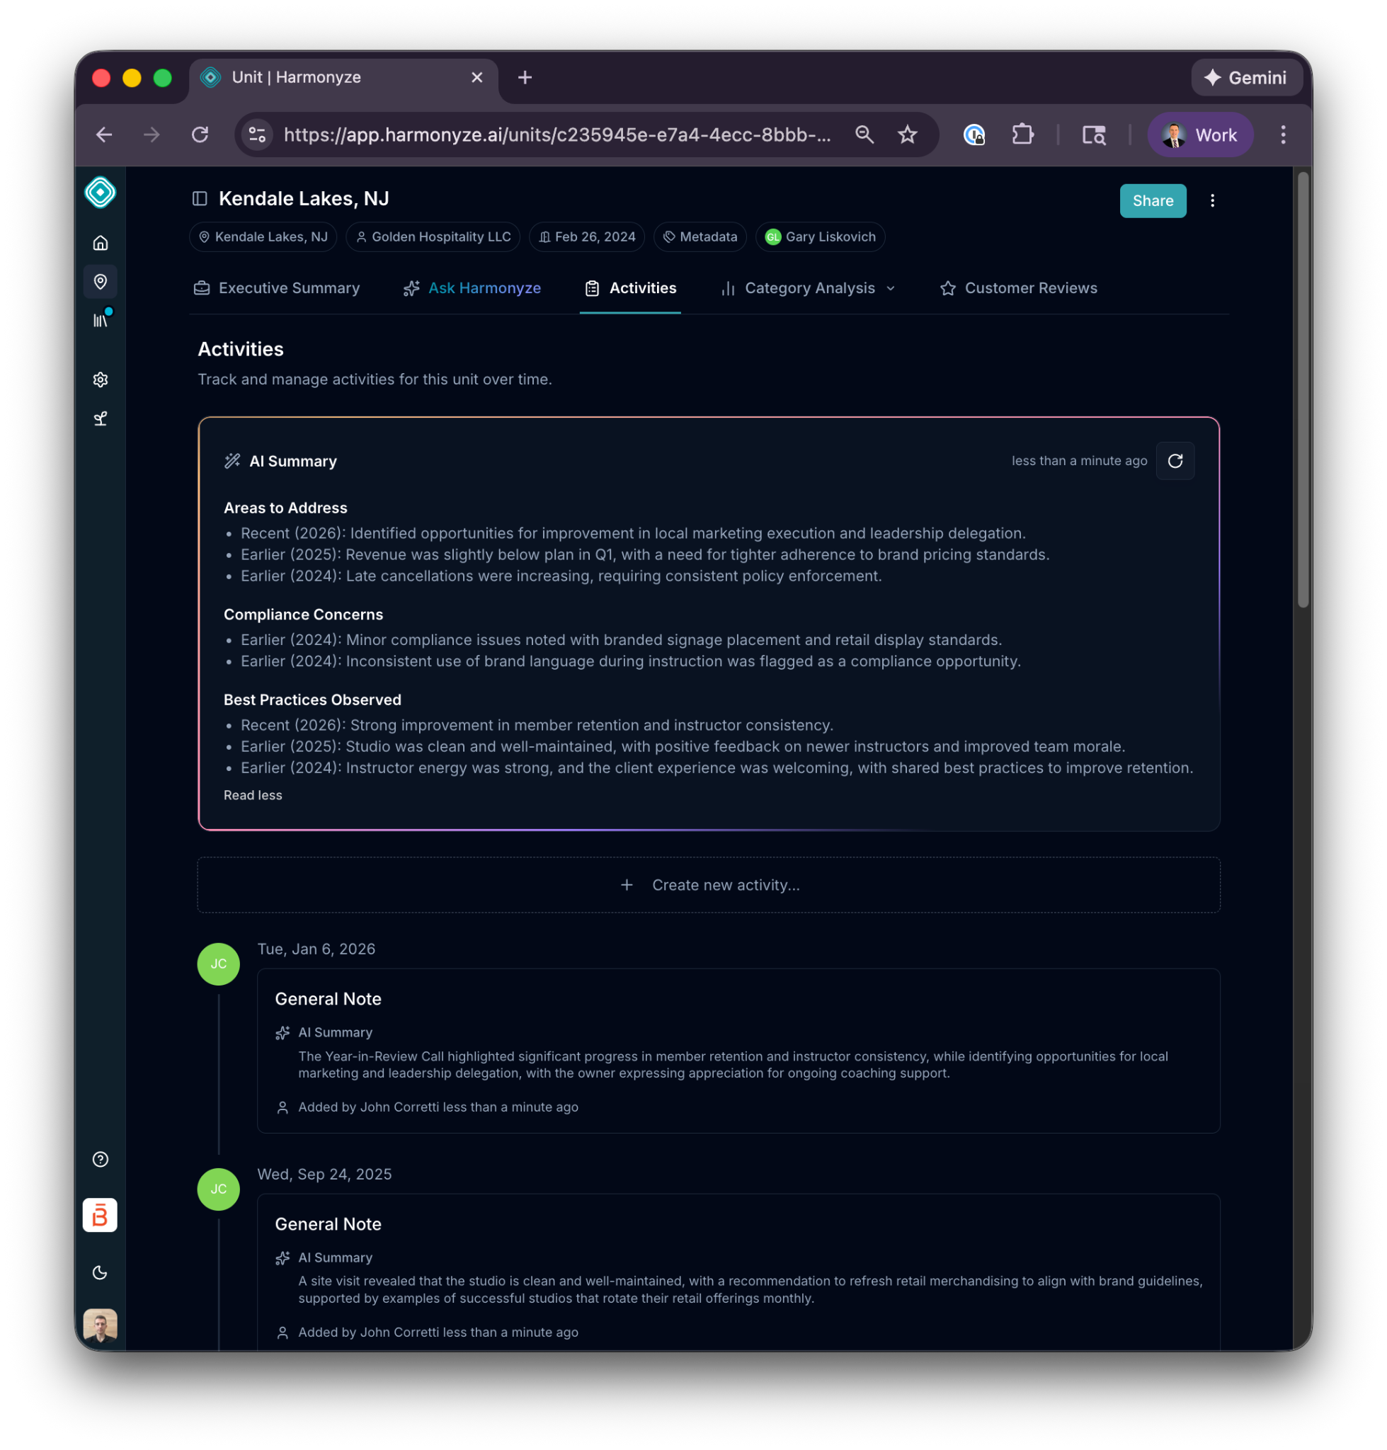
Task: Click the sprout plant icon in sidebar
Action: click(x=101, y=418)
